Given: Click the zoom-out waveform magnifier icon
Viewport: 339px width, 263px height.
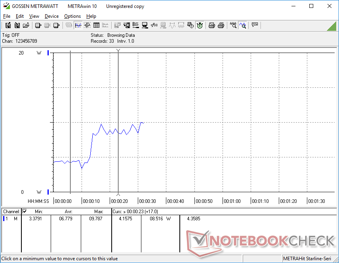Looking at the screenshot, I should pyautogui.click(x=233, y=25).
